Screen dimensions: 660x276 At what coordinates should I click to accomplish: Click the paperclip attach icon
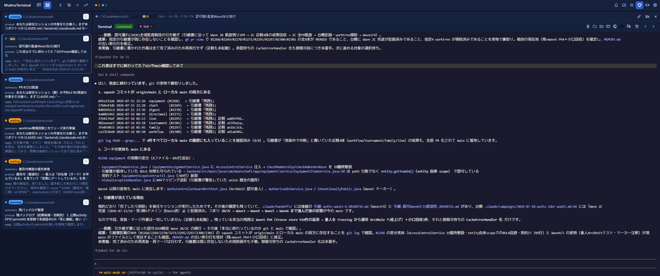(588, 27)
